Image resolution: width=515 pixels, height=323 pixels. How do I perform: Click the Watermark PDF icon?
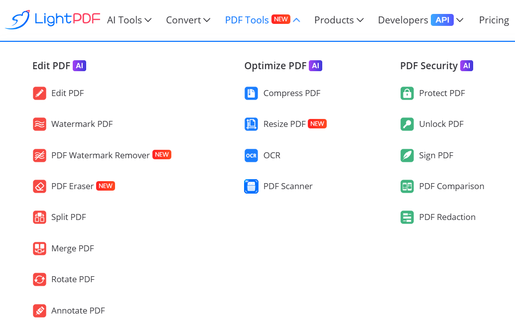[x=39, y=124]
